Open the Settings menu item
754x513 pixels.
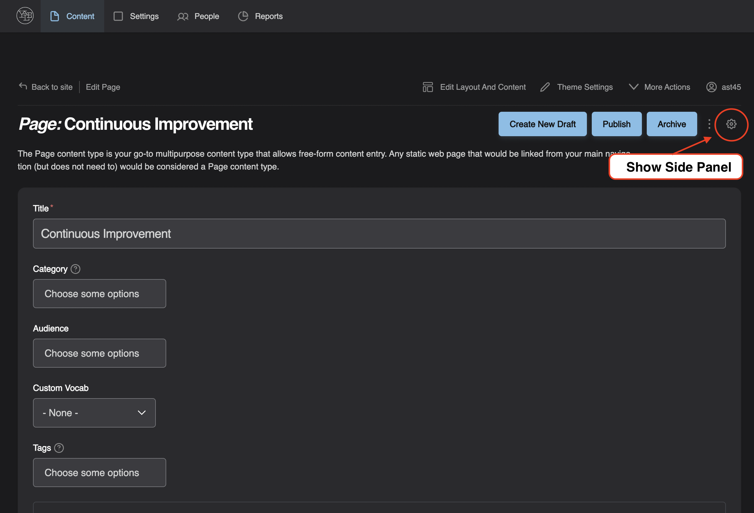136,16
